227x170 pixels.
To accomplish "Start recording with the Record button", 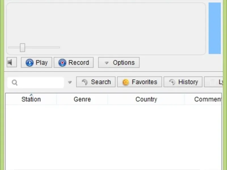I will 73,63.
